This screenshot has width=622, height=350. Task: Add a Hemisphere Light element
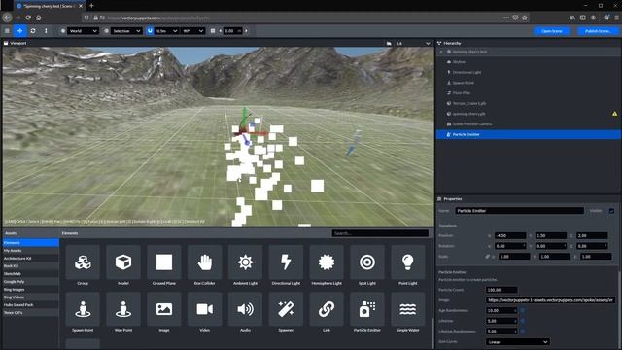pos(327,265)
